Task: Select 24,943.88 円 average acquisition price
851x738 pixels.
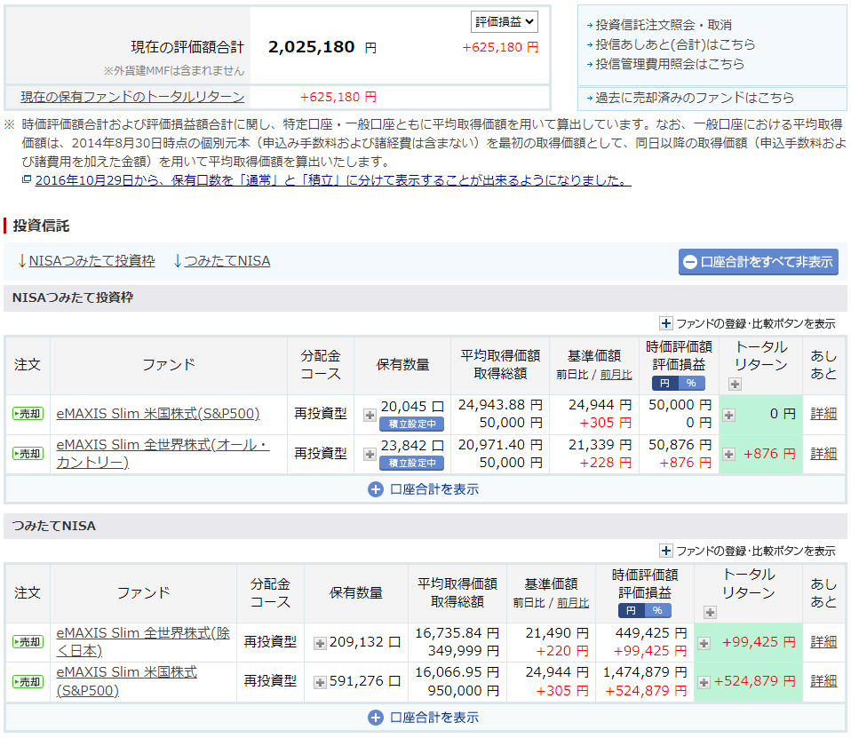Action: point(500,405)
